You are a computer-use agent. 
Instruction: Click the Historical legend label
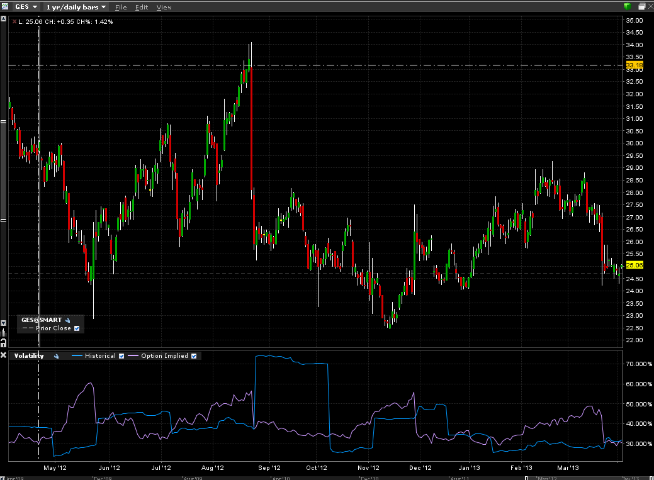tap(100, 355)
